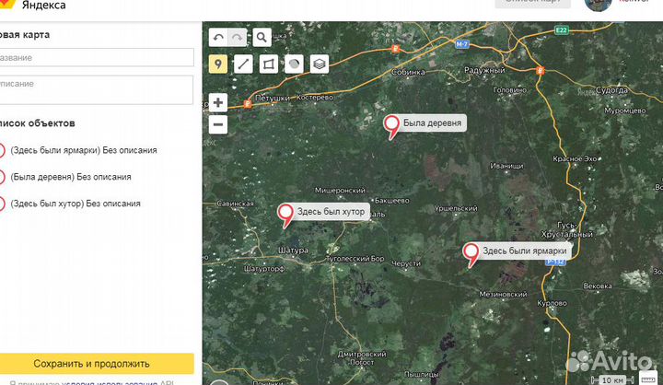Click the undo arrow on the map toolbar

(218, 38)
